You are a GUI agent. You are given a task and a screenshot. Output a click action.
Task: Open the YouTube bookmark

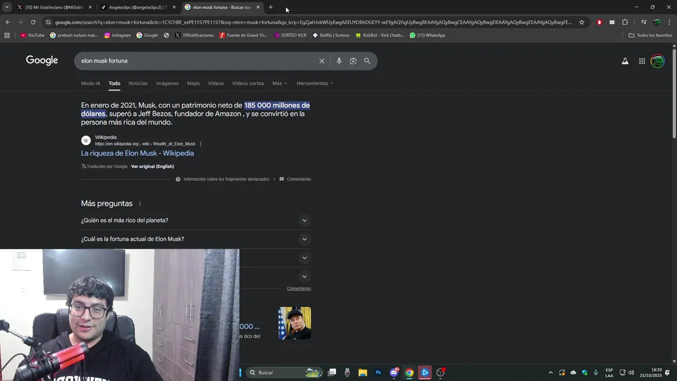32,35
